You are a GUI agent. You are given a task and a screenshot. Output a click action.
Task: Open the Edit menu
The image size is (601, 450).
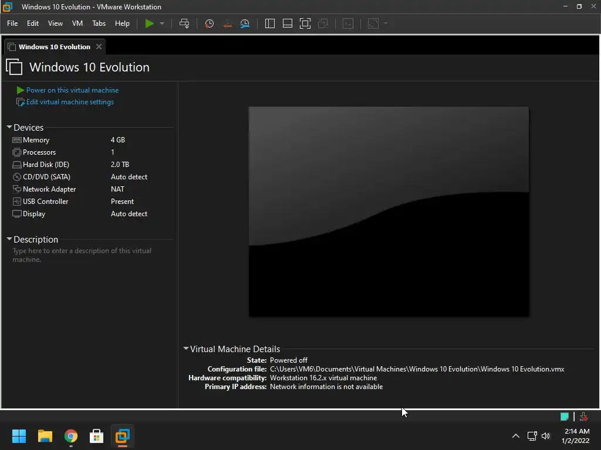coord(33,23)
